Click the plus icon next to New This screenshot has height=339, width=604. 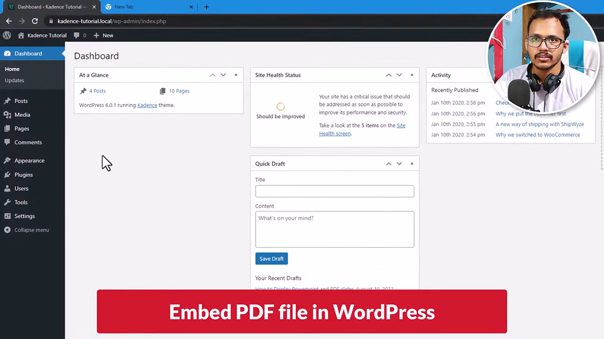coord(96,35)
